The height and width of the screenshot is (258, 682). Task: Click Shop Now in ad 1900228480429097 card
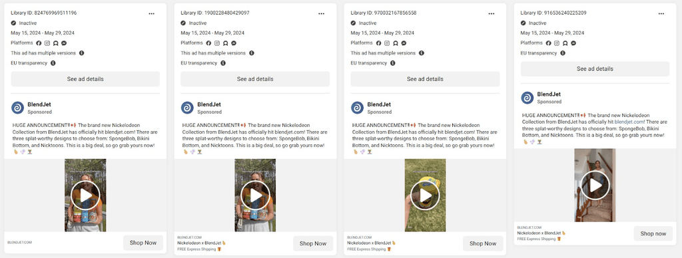pos(313,243)
